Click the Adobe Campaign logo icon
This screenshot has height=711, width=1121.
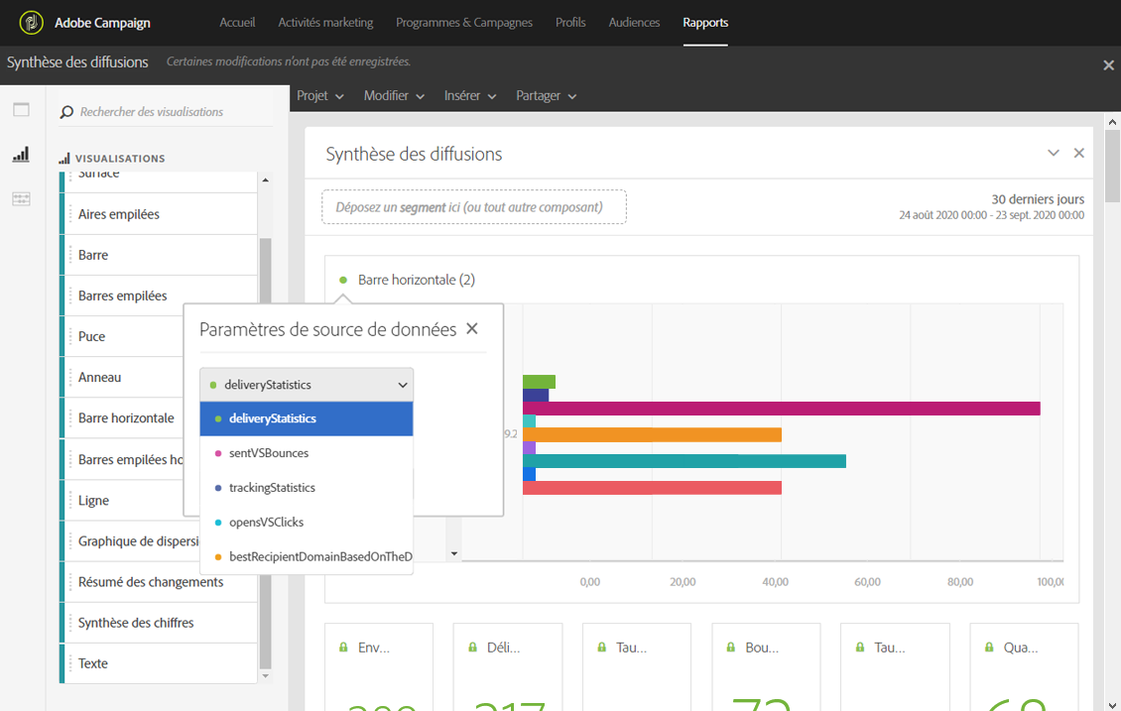tap(32, 23)
